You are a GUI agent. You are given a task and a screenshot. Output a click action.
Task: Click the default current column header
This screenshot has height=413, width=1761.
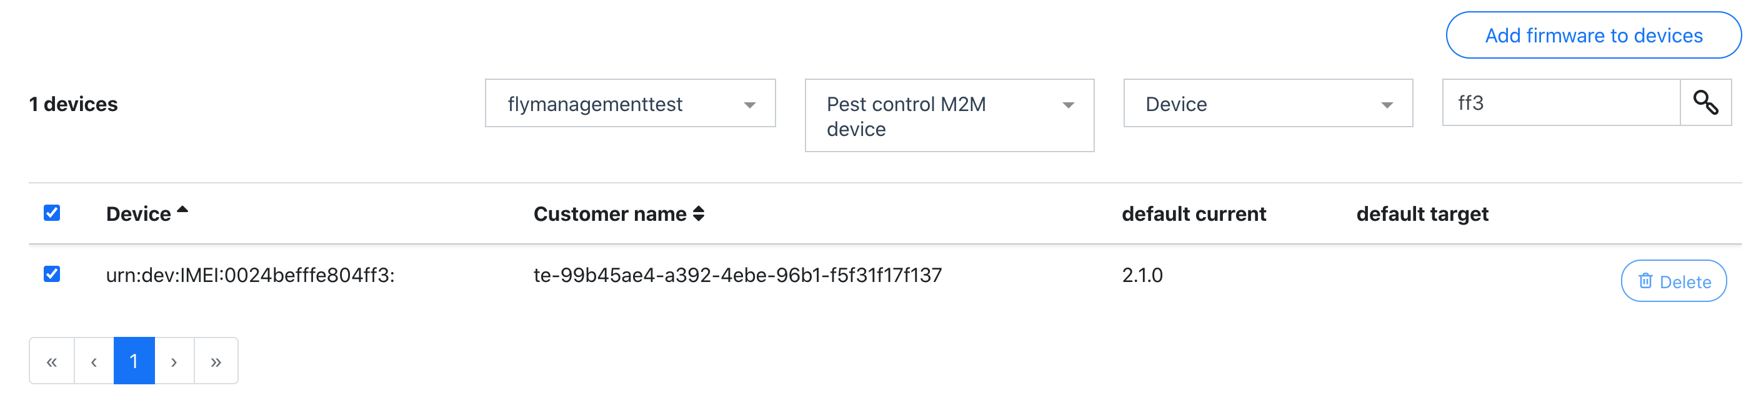1194,215
